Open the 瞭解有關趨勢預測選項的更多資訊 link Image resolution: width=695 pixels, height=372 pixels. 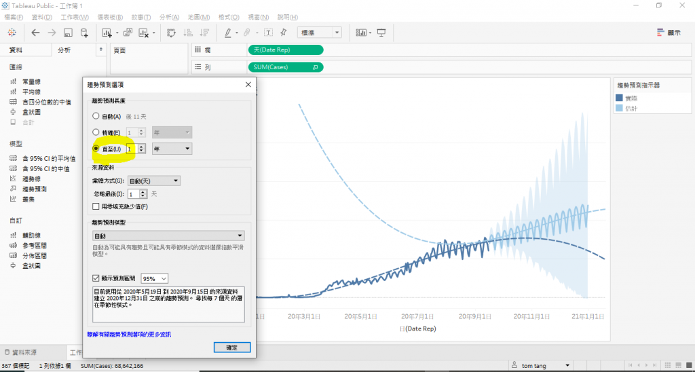pos(129,335)
